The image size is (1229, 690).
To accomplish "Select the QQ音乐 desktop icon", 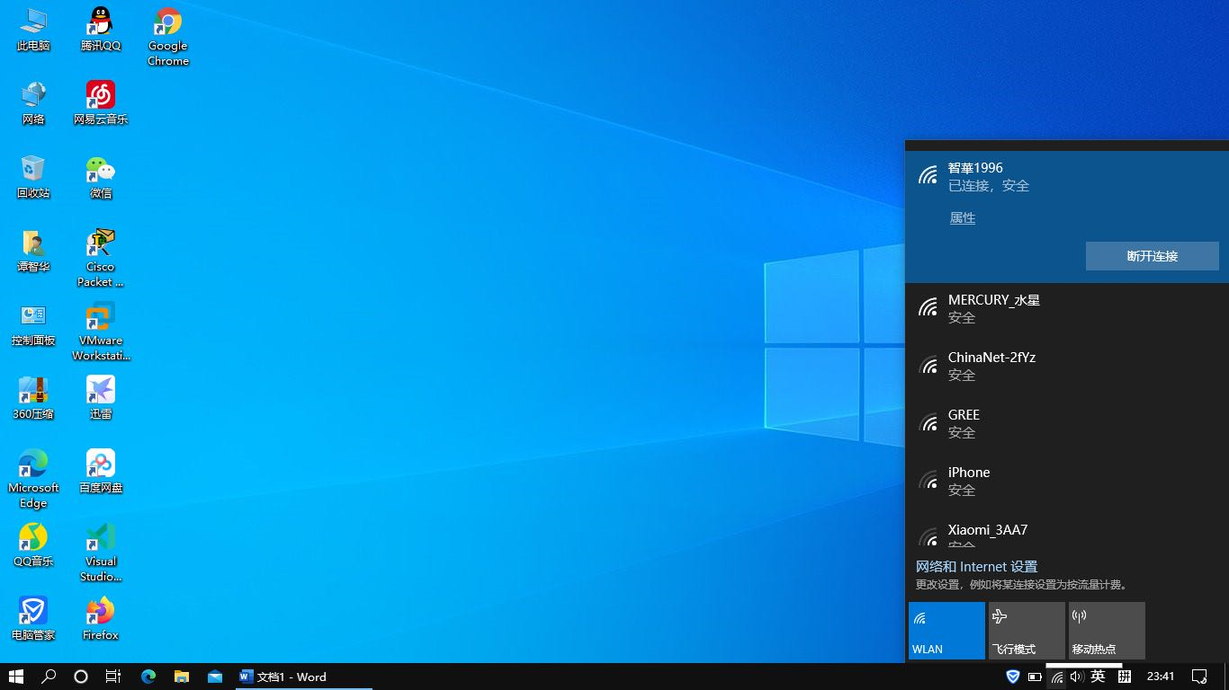I will 33,544.
